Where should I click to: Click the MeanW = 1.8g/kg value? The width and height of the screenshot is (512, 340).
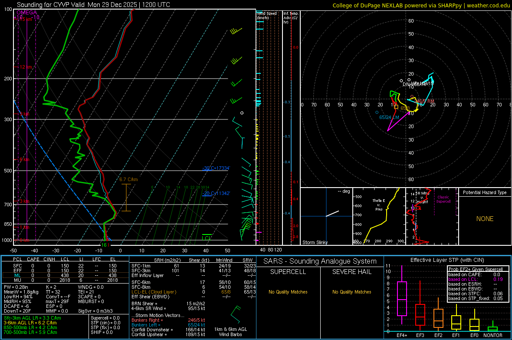tap(21, 292)
